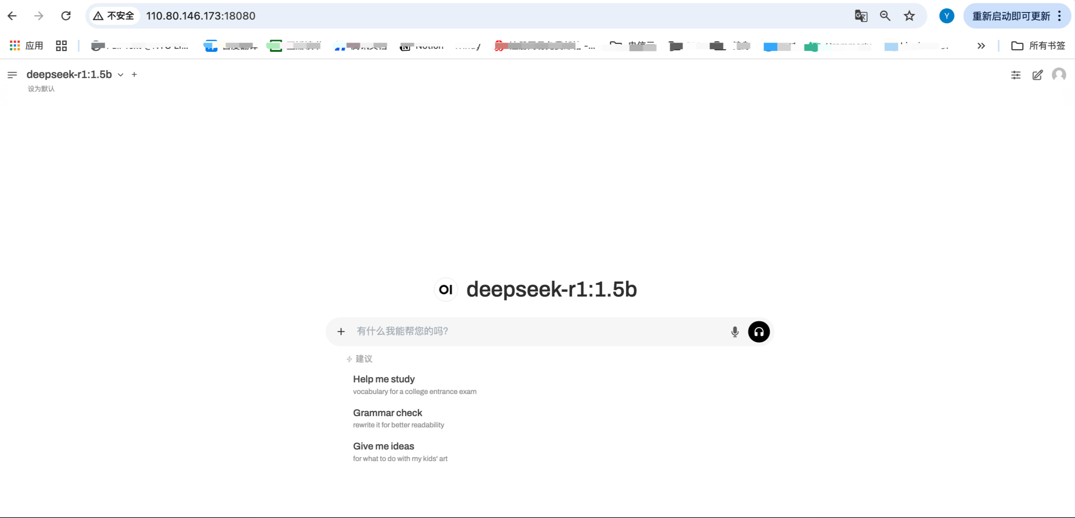1075x518 pixels.
Task: Open the 应用 apps shortcut
Action: click(x=26, y=45)
